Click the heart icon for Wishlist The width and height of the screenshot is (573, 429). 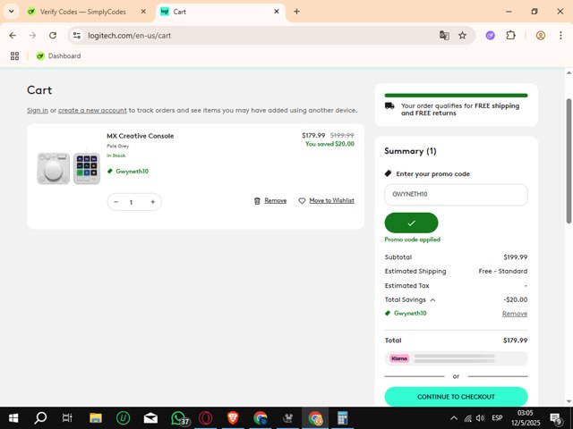tap(302, 200)
